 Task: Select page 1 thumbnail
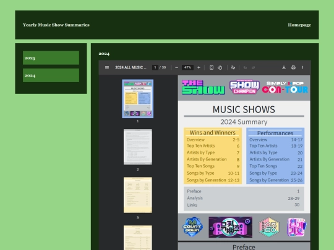point(137,99)
